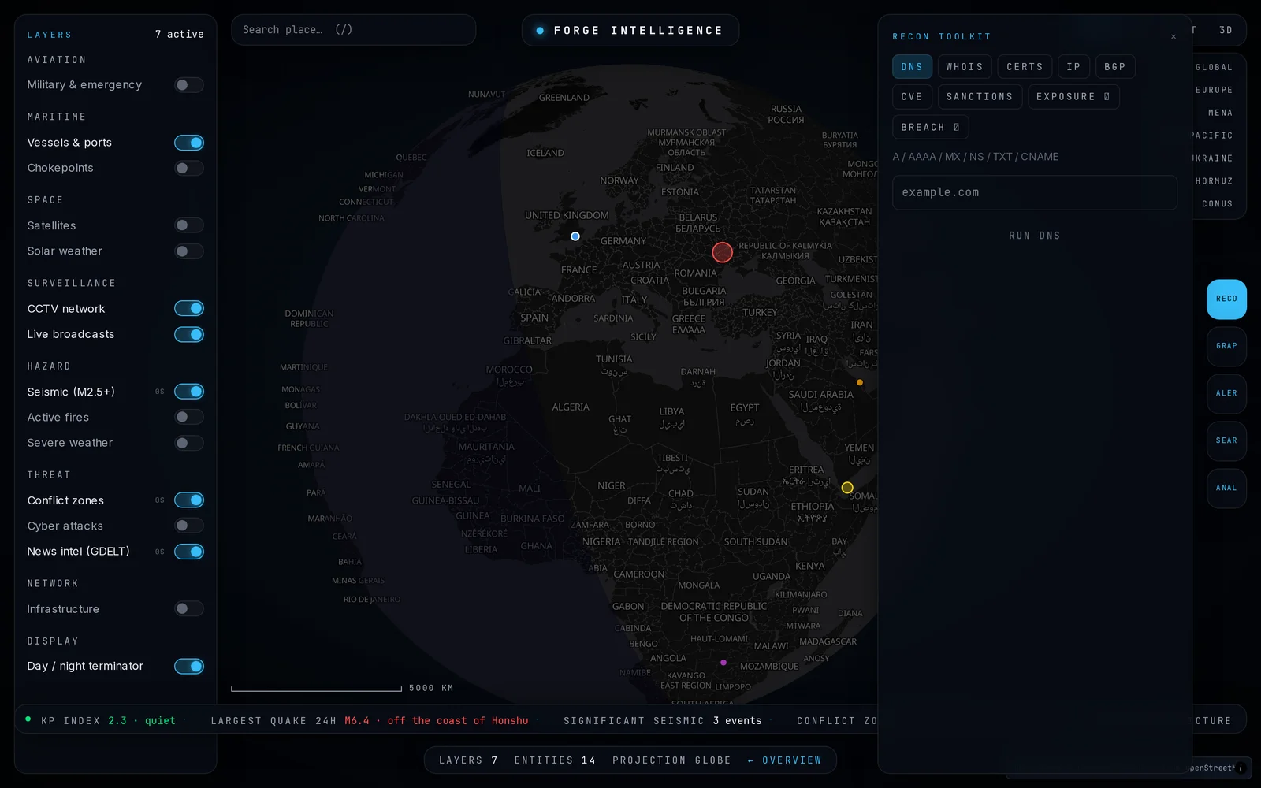This screenshot has width=1261, height=788.
Task: Click the '0S' badge beside Conflict zones
Action: (x=160, y=500)
